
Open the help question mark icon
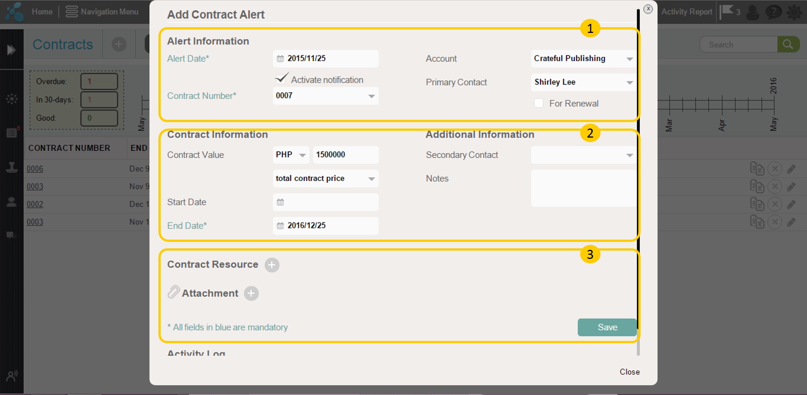click(x=773, y=12)
